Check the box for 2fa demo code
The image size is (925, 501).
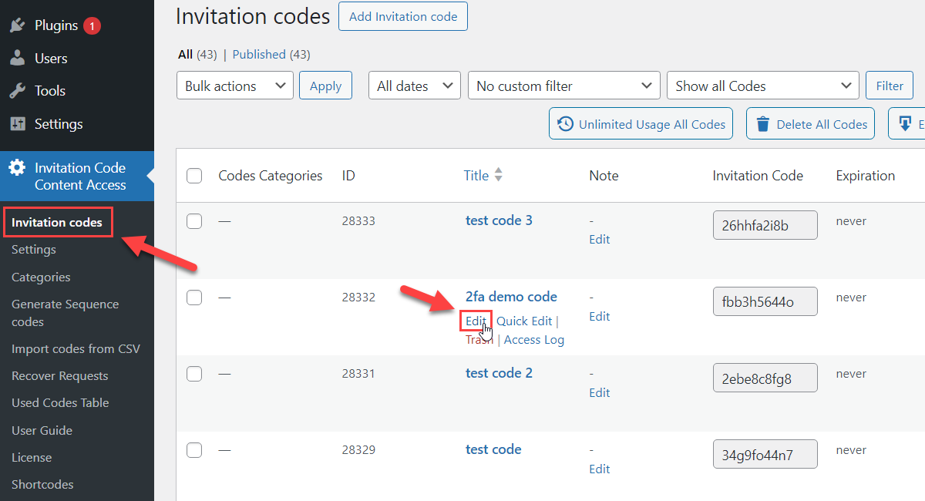pos(194,298)
